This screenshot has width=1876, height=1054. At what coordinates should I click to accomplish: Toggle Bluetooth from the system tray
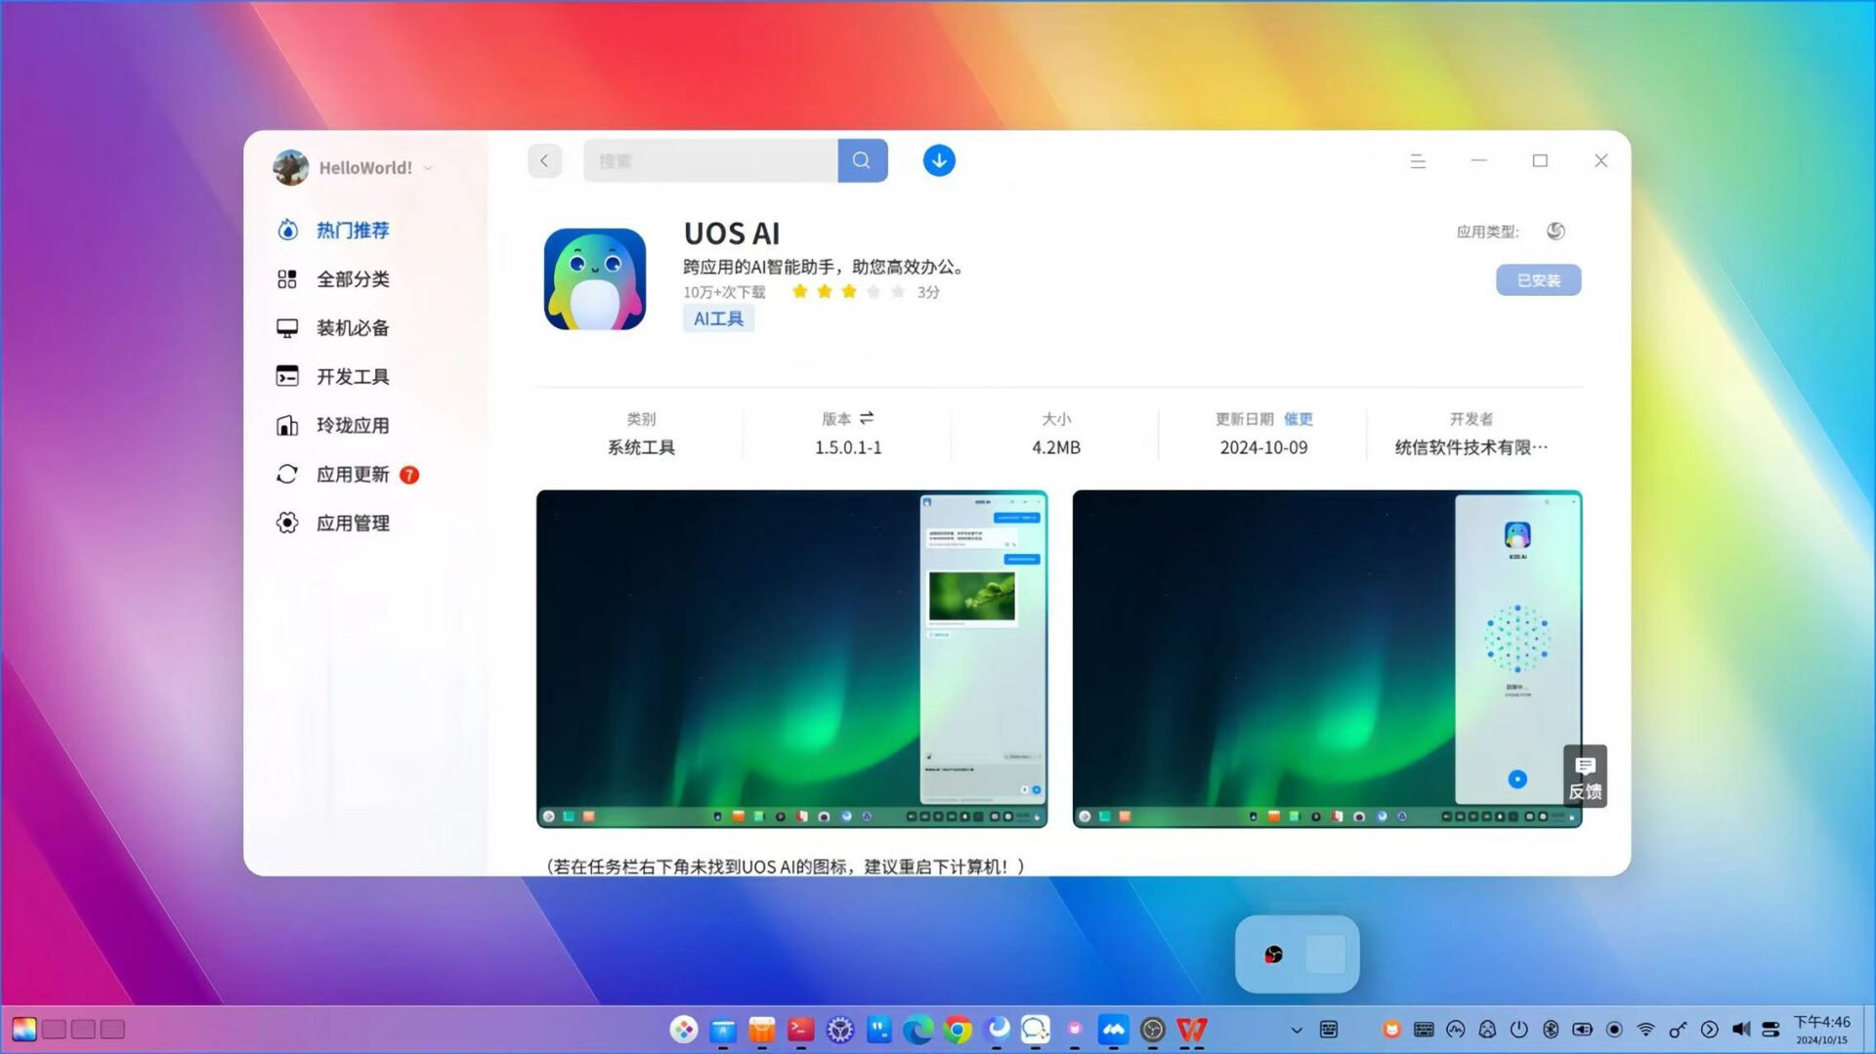click(x=1550, y=1029)
